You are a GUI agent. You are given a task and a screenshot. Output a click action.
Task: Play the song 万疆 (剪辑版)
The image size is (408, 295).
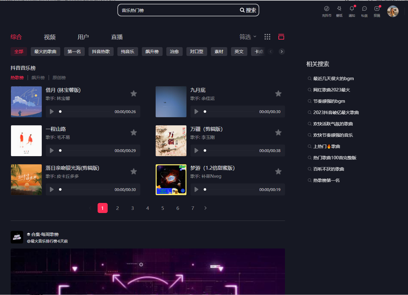click(x=196, y=150)
